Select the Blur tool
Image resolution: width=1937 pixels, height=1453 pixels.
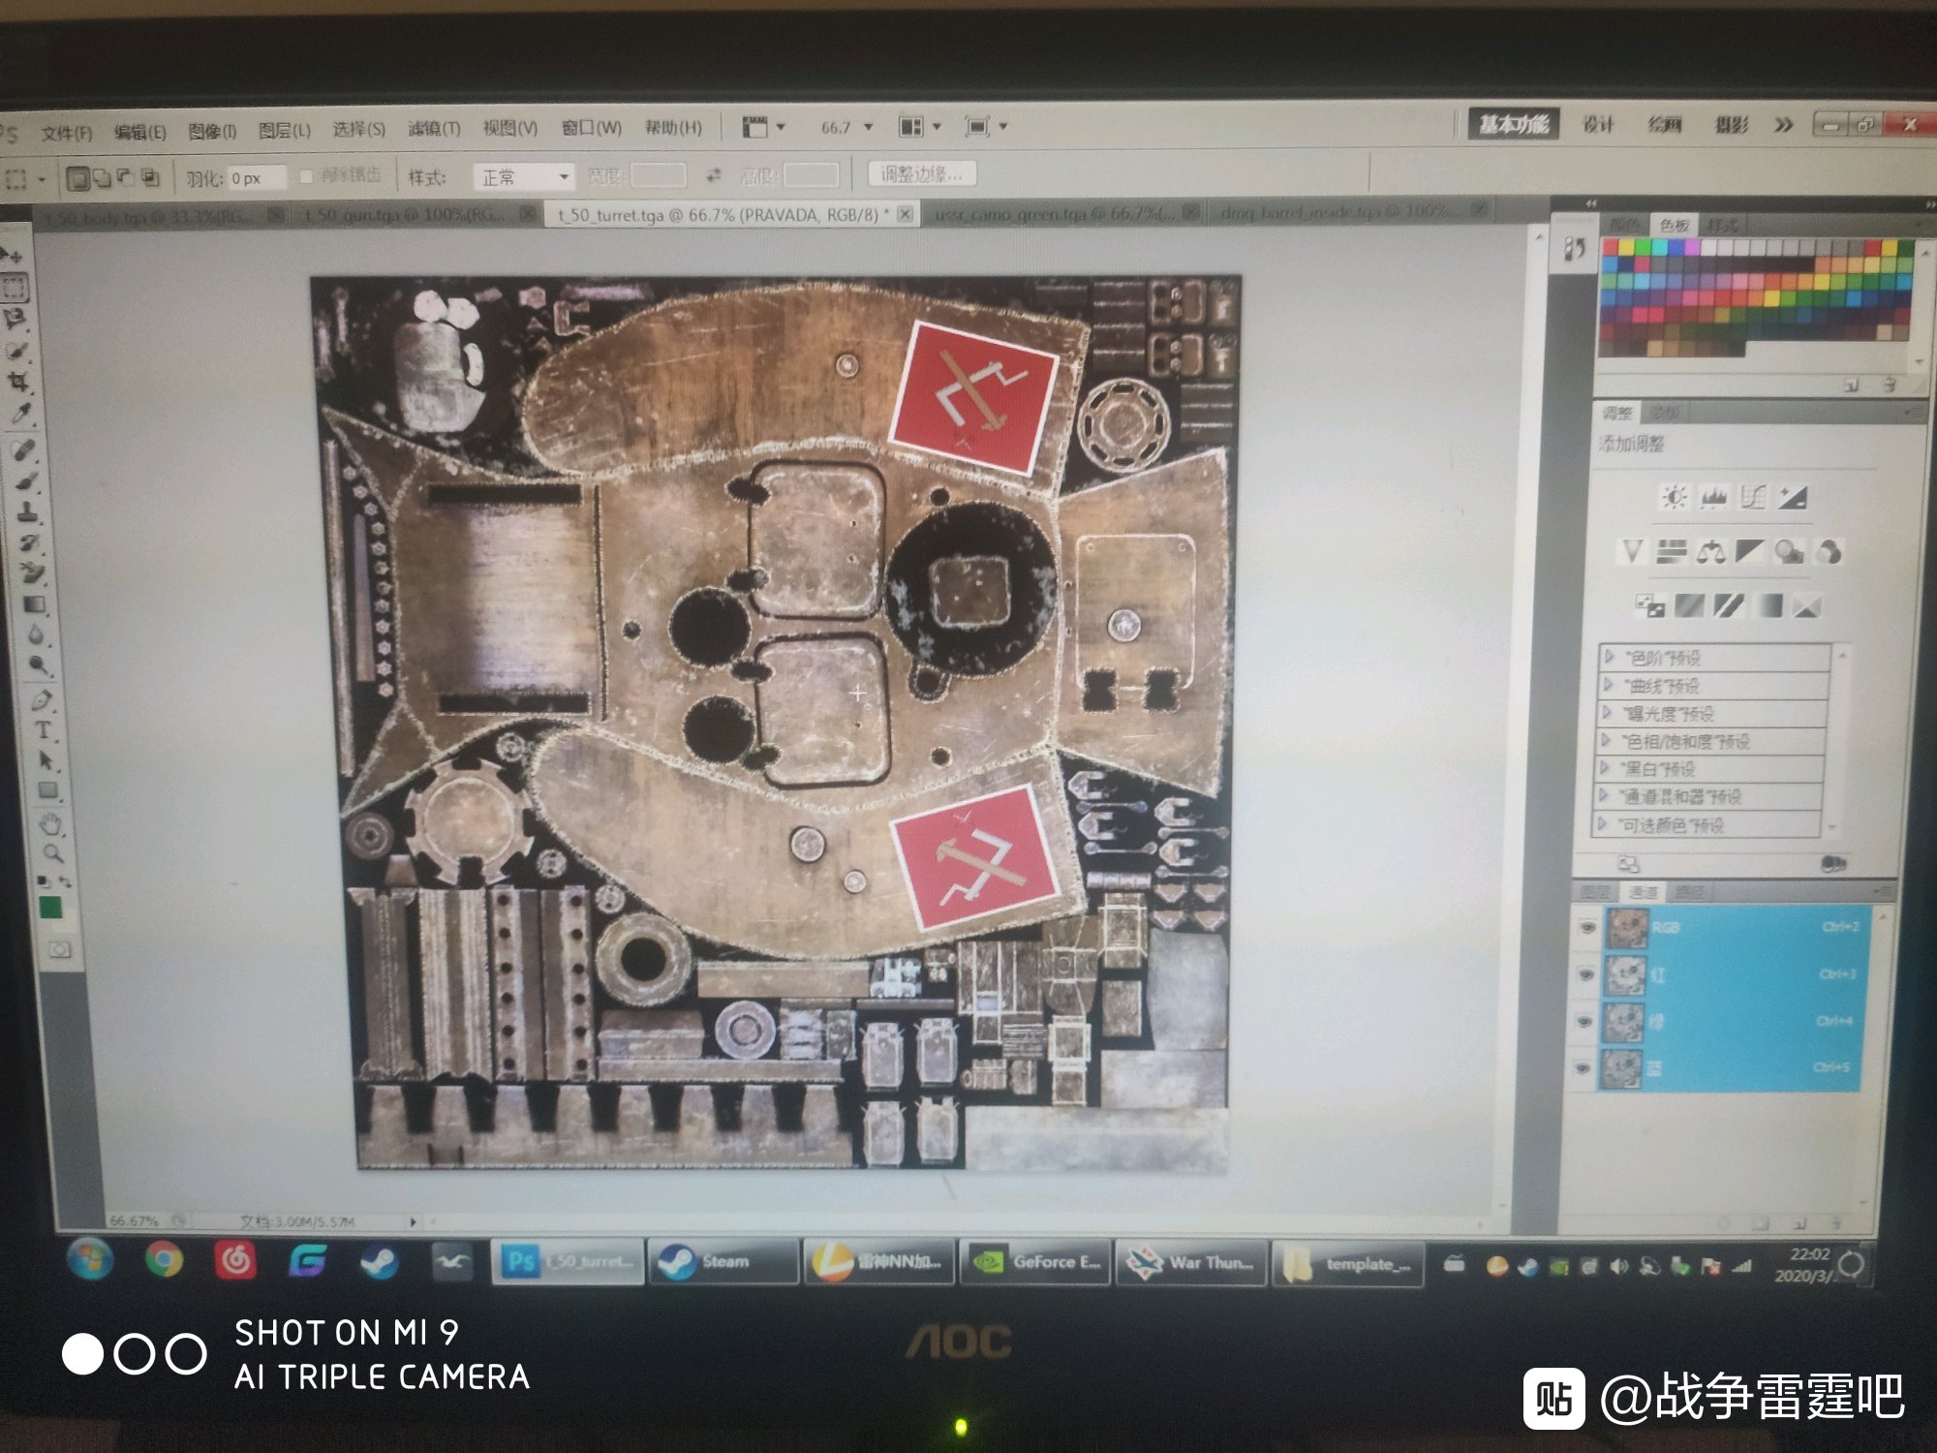click(x=37, y=635)
